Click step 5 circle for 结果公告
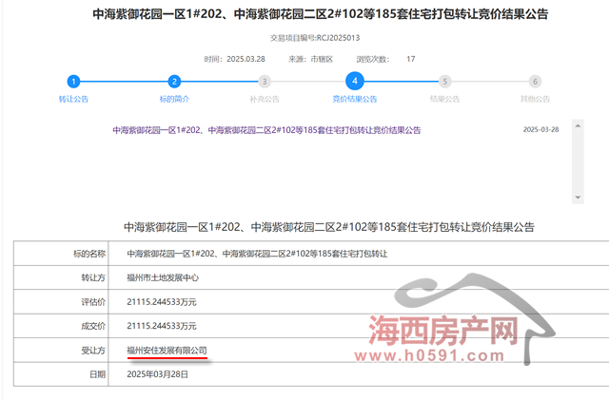This screenshot has height=400, width=609. [x=444, y=82]
